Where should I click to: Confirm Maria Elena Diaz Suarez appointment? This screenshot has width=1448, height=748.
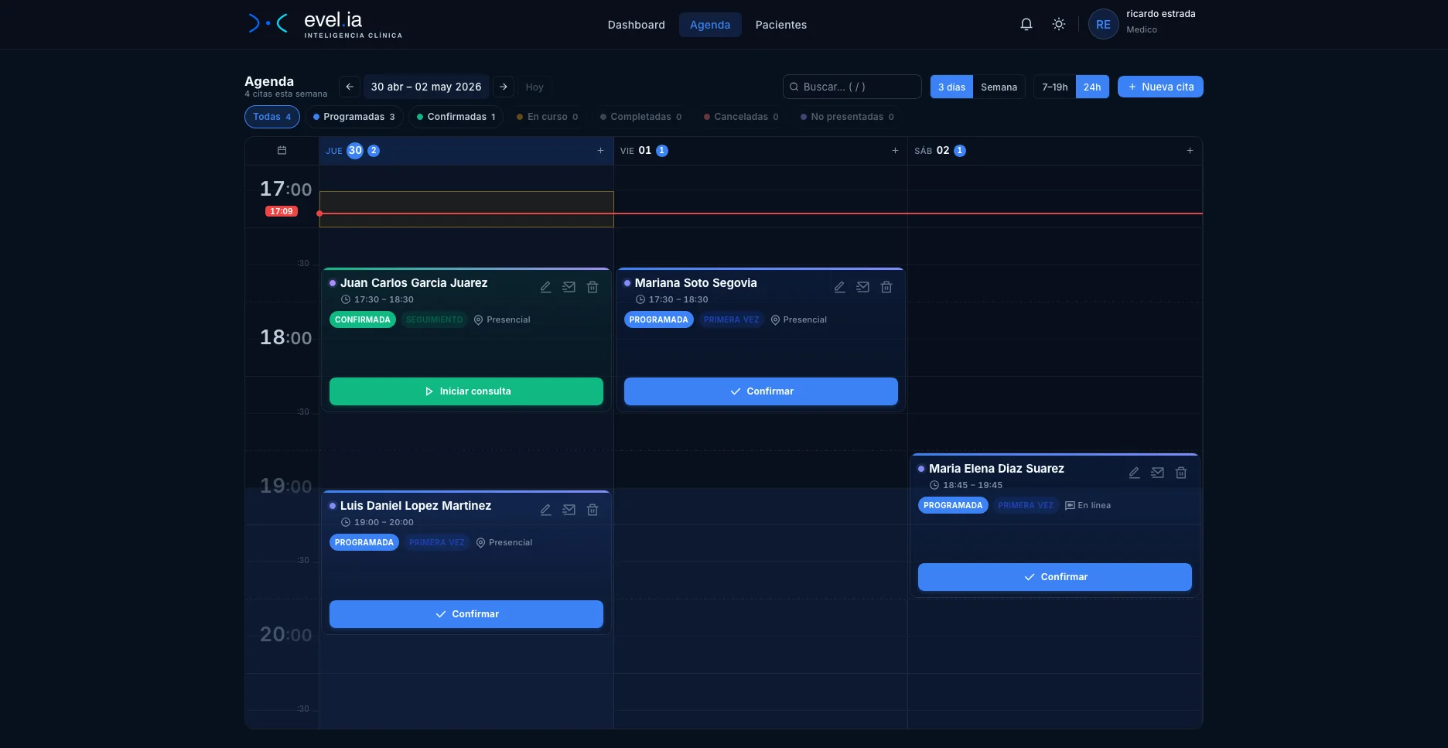point(1055,577)
